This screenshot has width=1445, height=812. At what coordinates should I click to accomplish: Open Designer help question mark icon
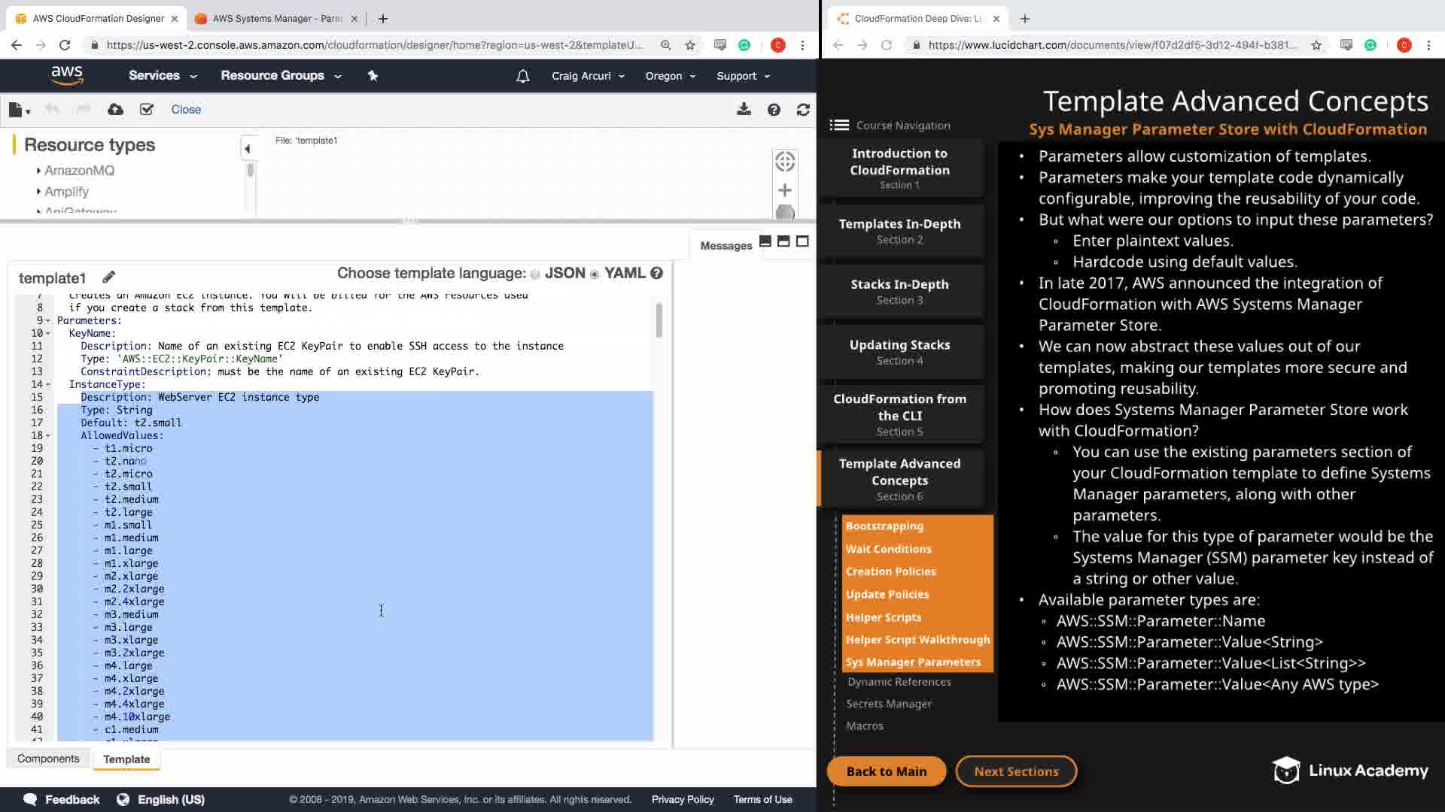click(x=774, y=110)
